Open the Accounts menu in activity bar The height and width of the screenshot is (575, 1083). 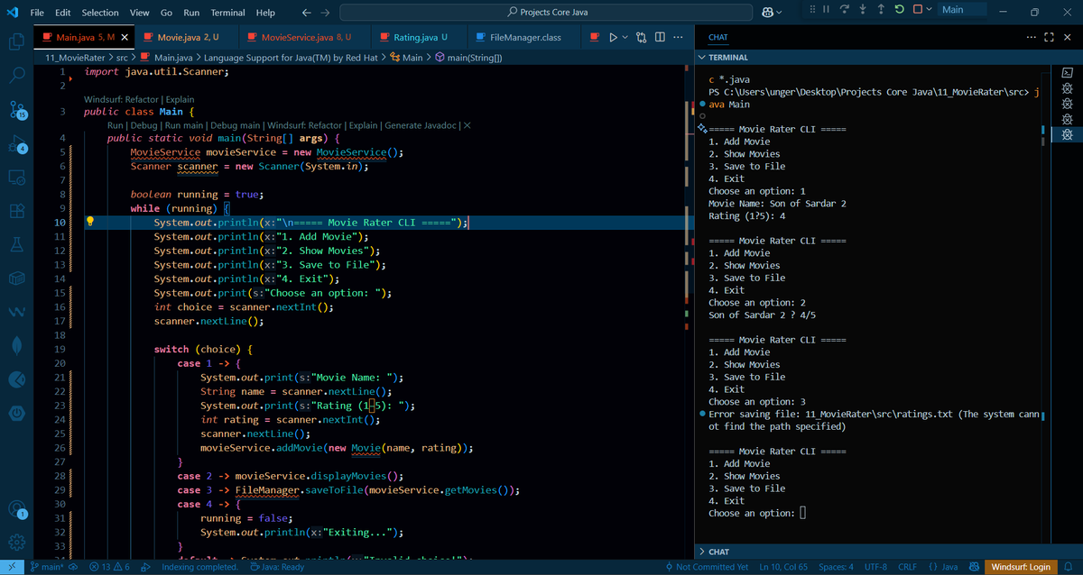click(17, 509)
